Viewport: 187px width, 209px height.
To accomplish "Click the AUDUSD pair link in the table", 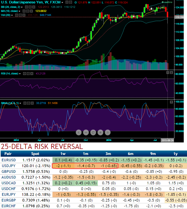I will 9,177.
